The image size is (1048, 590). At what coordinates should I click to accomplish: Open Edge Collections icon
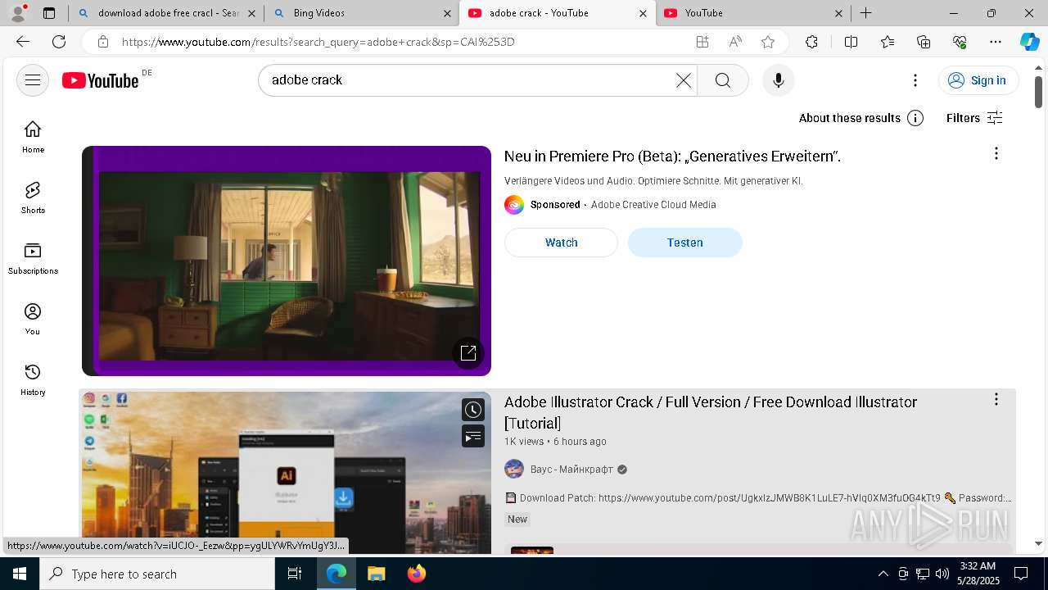924,42
